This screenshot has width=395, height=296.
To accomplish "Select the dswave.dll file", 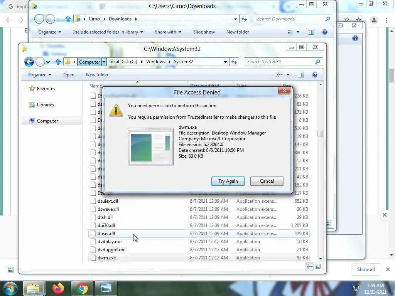I will pyautogui.click(x=199, y=209).
